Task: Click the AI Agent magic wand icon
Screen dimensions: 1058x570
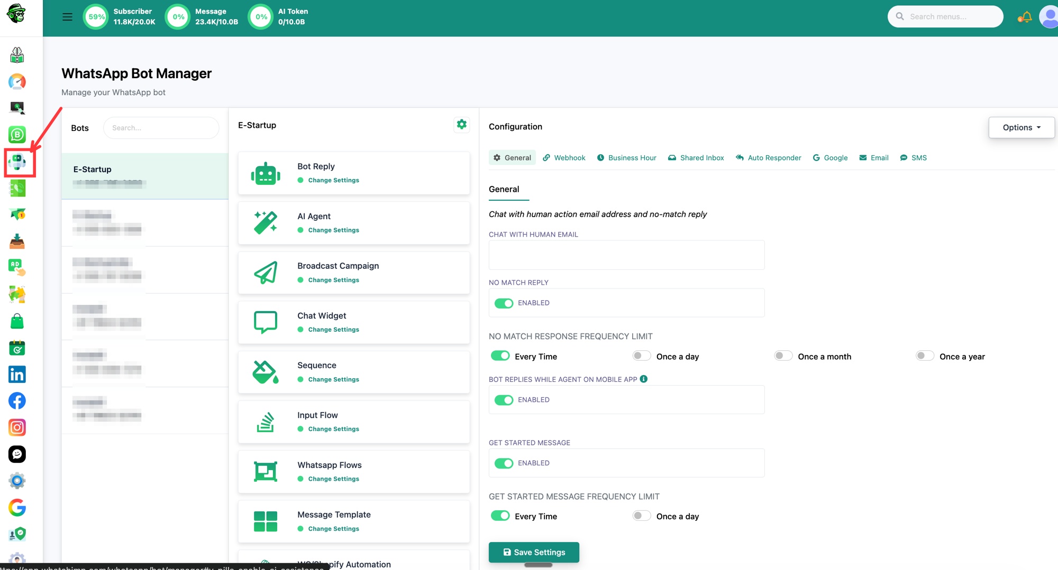Action: [x=266, y=223]
